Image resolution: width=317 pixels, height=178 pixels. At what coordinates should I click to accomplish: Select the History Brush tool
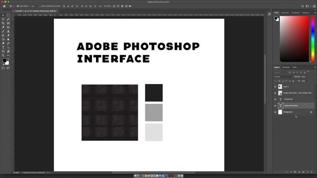coord(3,35)
